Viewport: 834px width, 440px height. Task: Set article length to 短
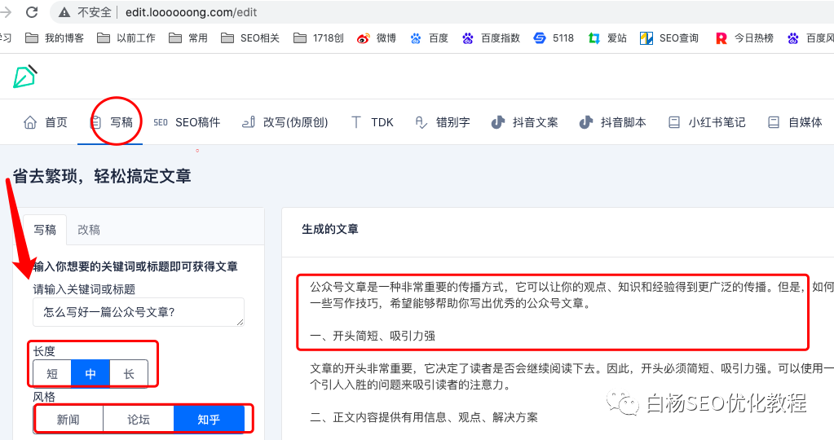tap(52, 374)
